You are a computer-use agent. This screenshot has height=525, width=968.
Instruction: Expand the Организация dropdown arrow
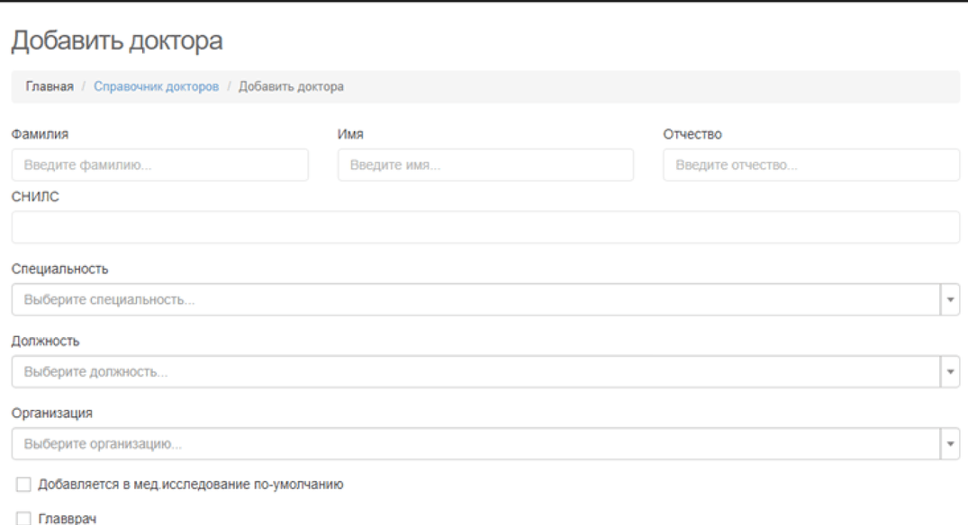click(x=950, y=444)
